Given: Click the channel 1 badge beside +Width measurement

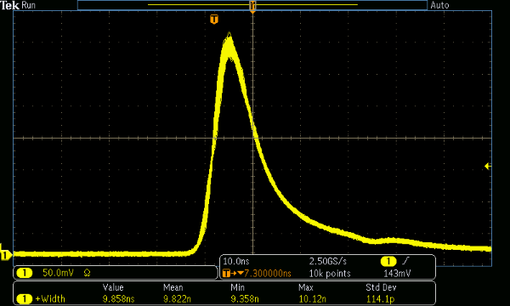Looking at the screenshot, I should click(24, 298).
